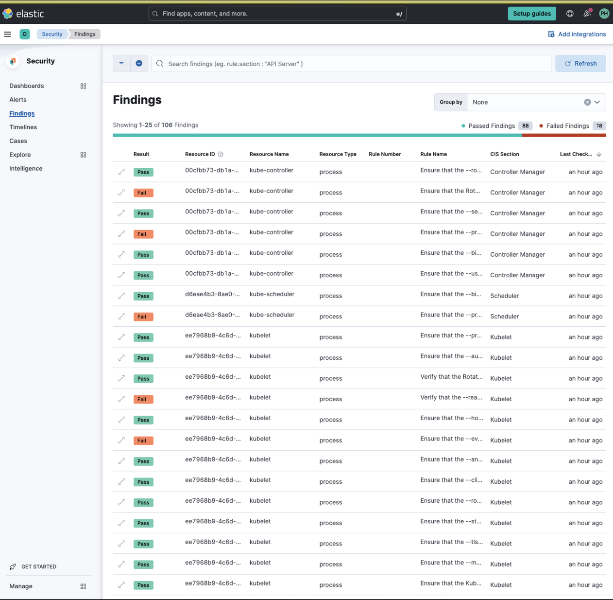Open the notifications bell
The height and width of the screenshot is (600, 613).
(587, 13)
